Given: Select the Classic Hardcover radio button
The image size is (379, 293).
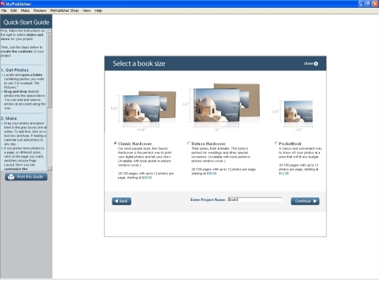Looking at the screenshot, I should coord(115,143).
